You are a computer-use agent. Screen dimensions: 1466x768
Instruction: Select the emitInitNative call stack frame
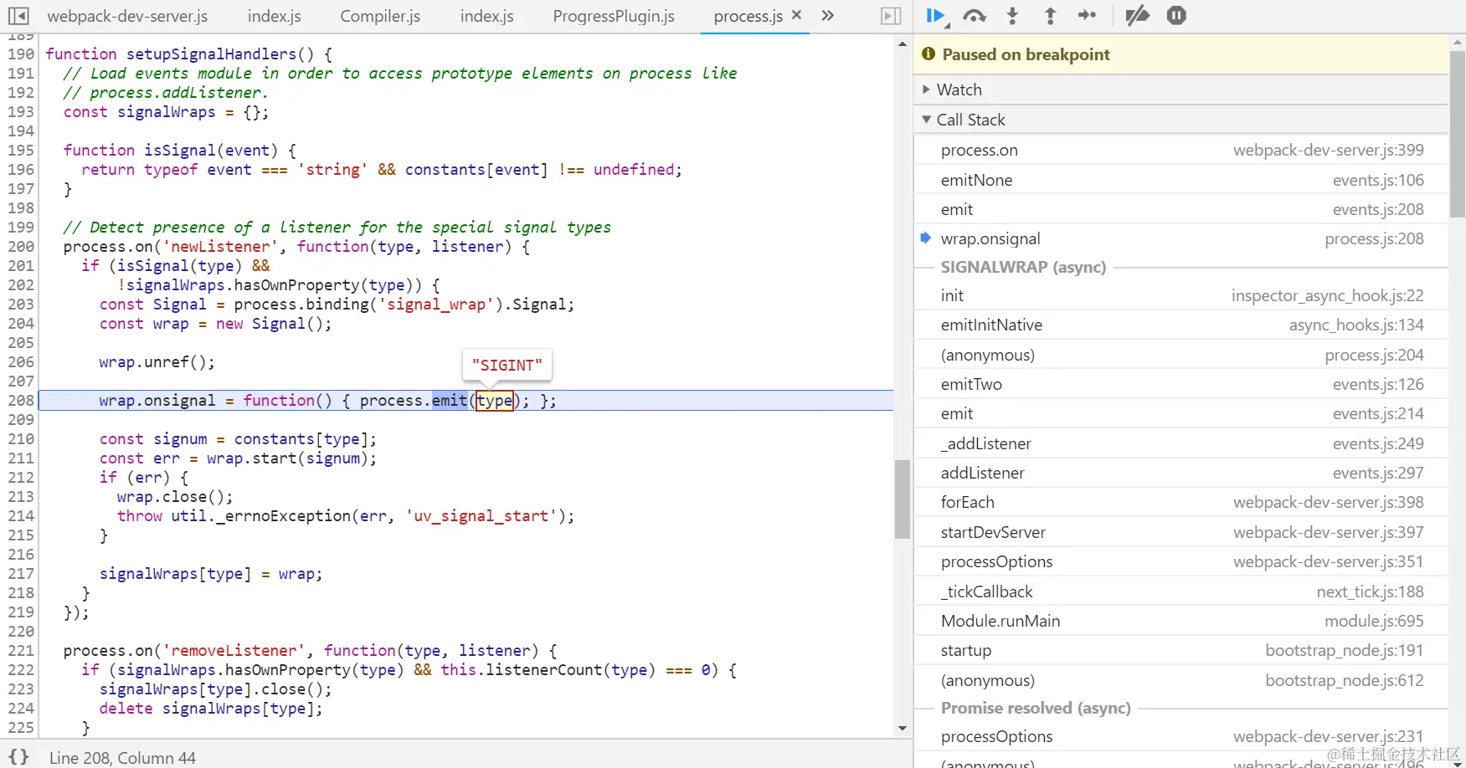click(x=1181, y=325)
